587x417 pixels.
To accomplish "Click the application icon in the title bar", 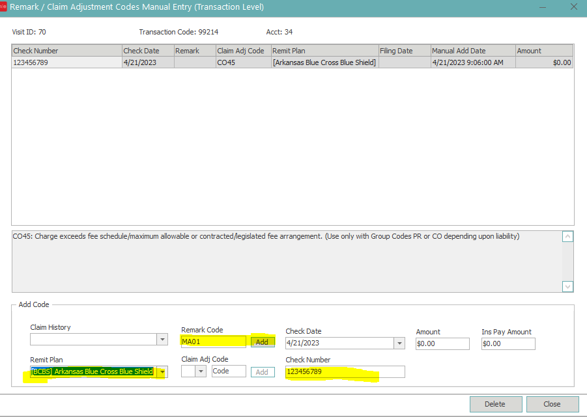I will (4, 7).
